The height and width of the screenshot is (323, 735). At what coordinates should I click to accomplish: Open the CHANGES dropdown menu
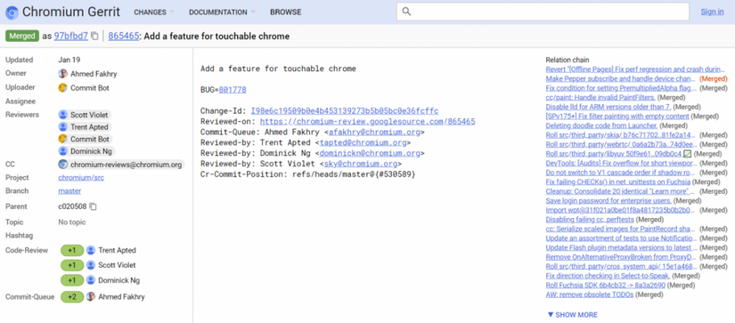154,12
